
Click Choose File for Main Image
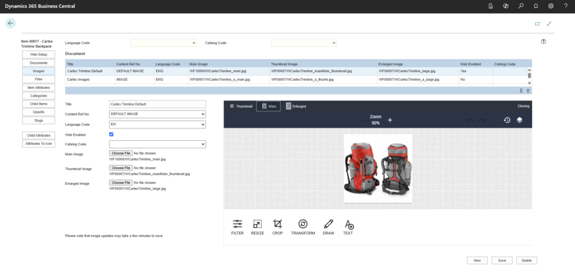click(121, 153)
